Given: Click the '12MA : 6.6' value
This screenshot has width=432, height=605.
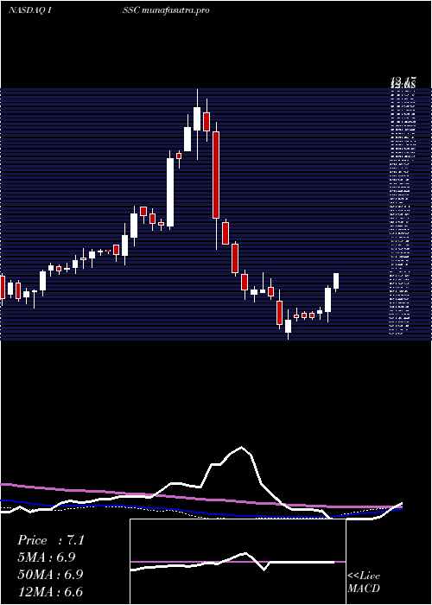Looking at the screenshot, I should point(50,592).
